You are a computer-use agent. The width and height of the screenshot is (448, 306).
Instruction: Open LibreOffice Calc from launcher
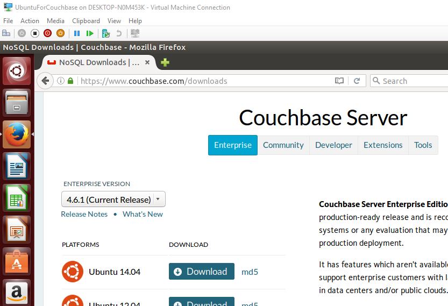pyautogui.click(x=17, y=198)
